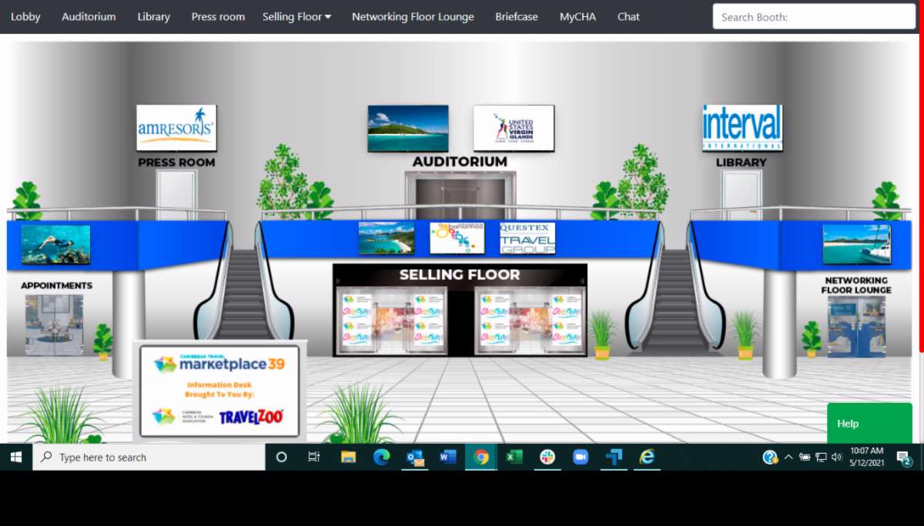This screenshot has height=526, width=924.
Task: Click the Google Chrome taskbar icon
Action: (481, 457)
